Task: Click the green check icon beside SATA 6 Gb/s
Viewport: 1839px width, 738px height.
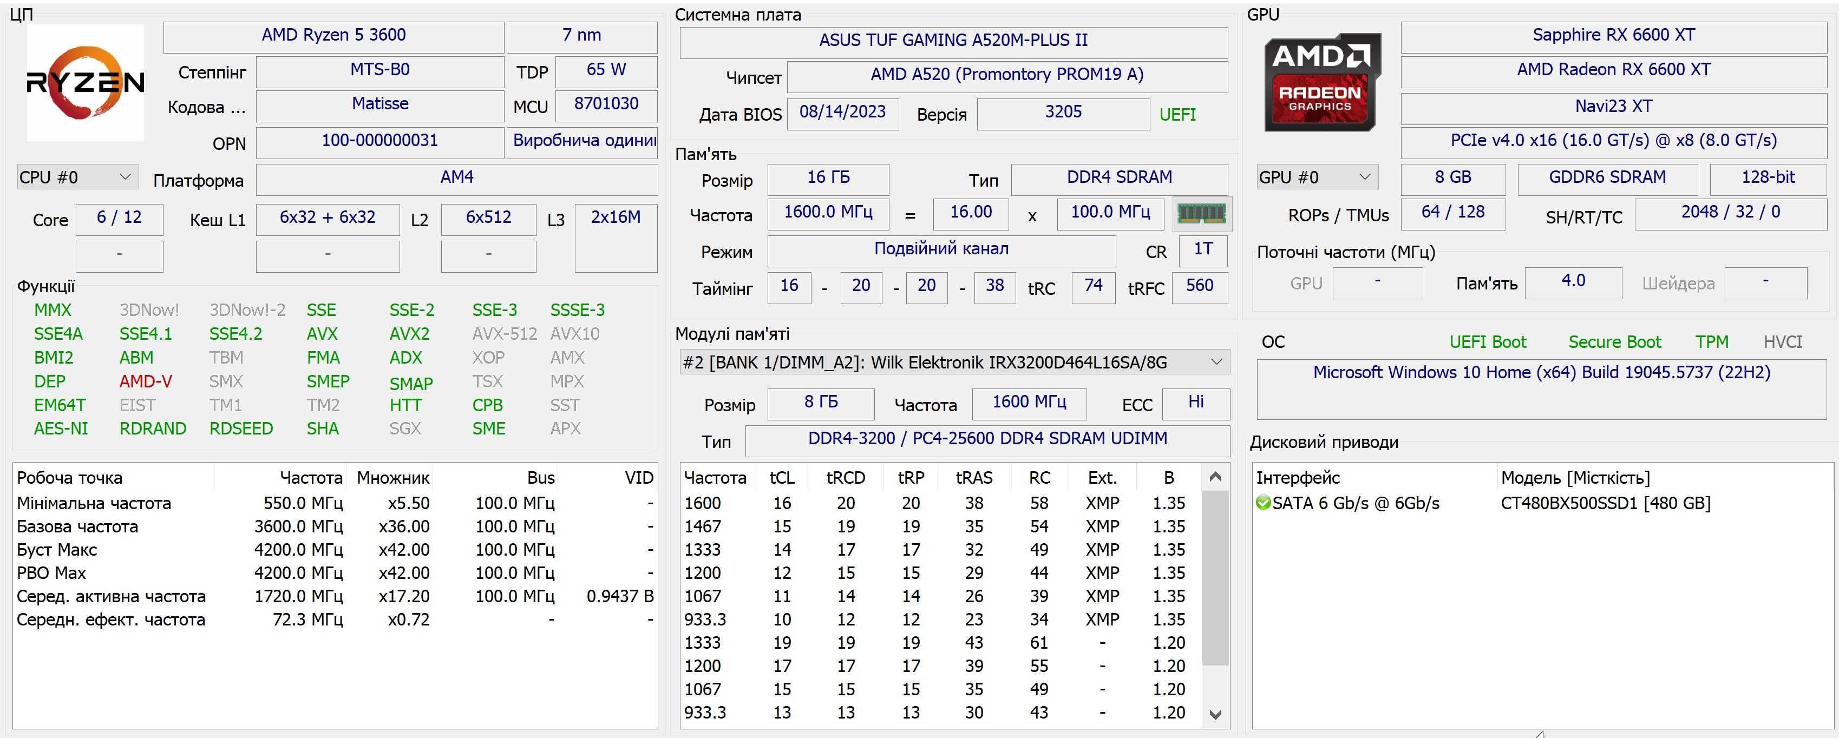Action: (x=1263, y=503)
